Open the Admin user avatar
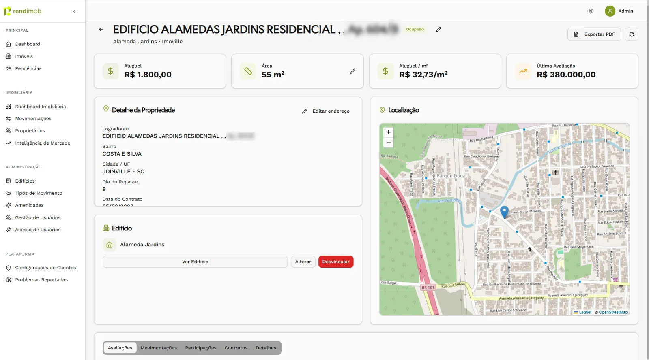This screenshot has height=360, width=649. click(610, 11)
